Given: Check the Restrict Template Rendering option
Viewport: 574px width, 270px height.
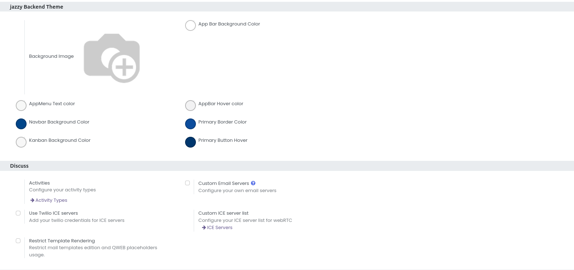Looking at the screenshot, I should [x=18, y=241].
